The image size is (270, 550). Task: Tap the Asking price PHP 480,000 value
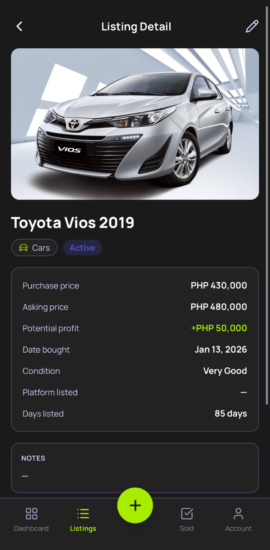pos(218,307)
